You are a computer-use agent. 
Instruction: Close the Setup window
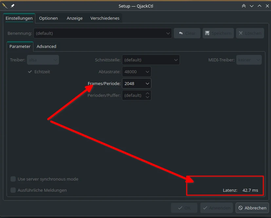267,6
